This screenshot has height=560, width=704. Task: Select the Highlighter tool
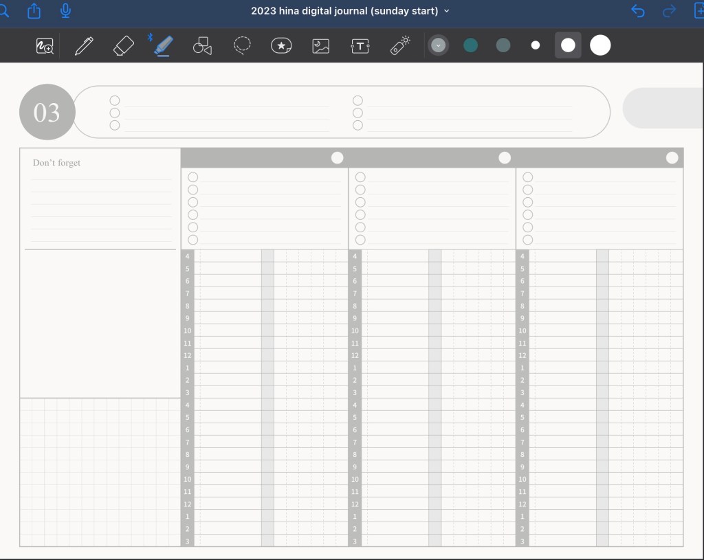point(163,46)
